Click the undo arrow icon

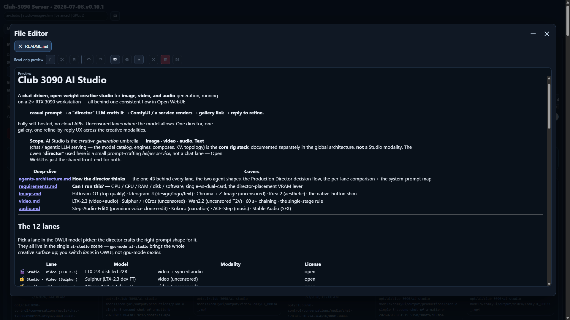point(89,60)
